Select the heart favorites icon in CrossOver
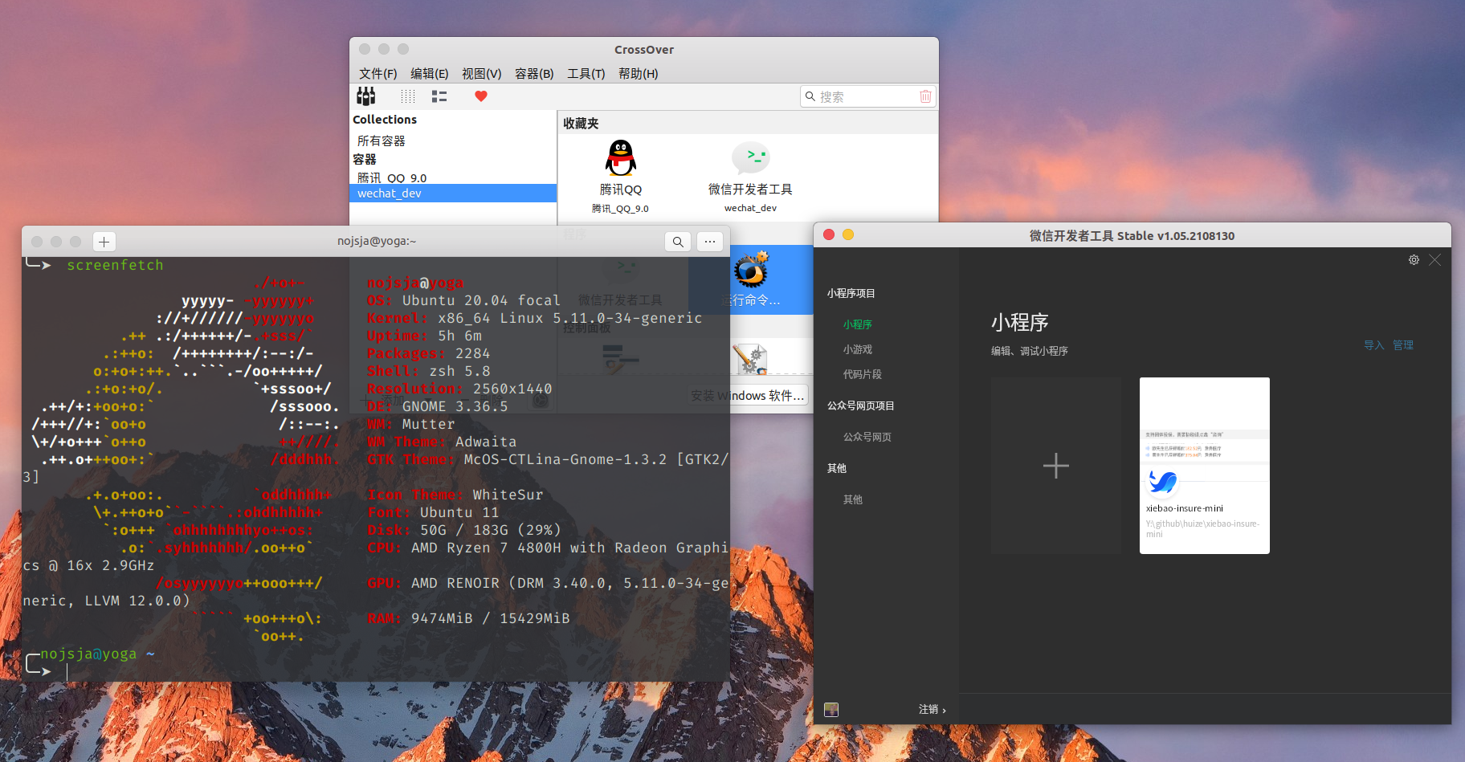Viewport: 1465px width, 762px height. coord(480,96)
